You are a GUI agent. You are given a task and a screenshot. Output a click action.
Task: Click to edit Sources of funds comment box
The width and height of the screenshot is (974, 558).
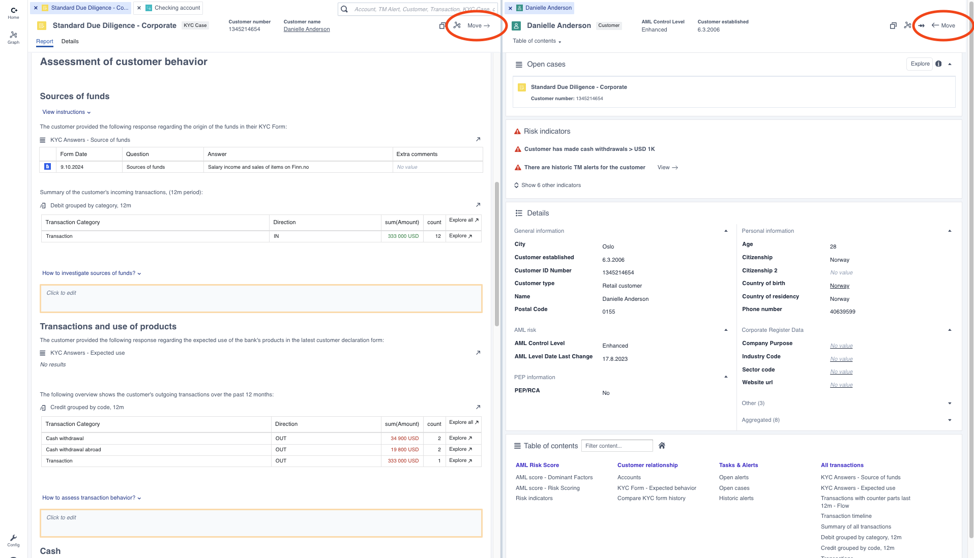[261, 299]
